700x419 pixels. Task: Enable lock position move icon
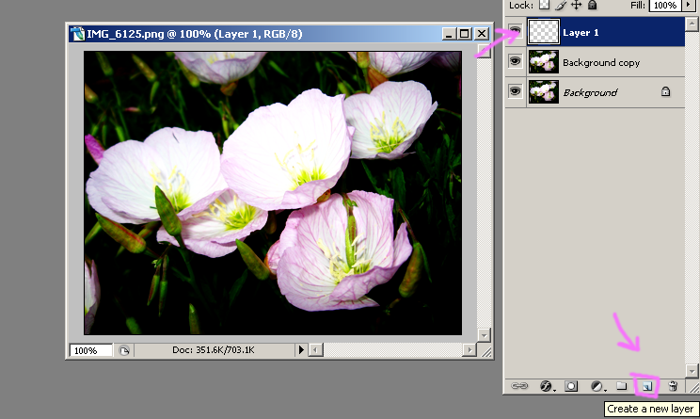coord(577,5)
